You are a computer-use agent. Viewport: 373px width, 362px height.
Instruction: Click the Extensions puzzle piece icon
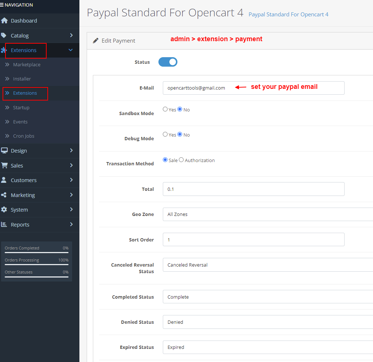tap(3, 50)
